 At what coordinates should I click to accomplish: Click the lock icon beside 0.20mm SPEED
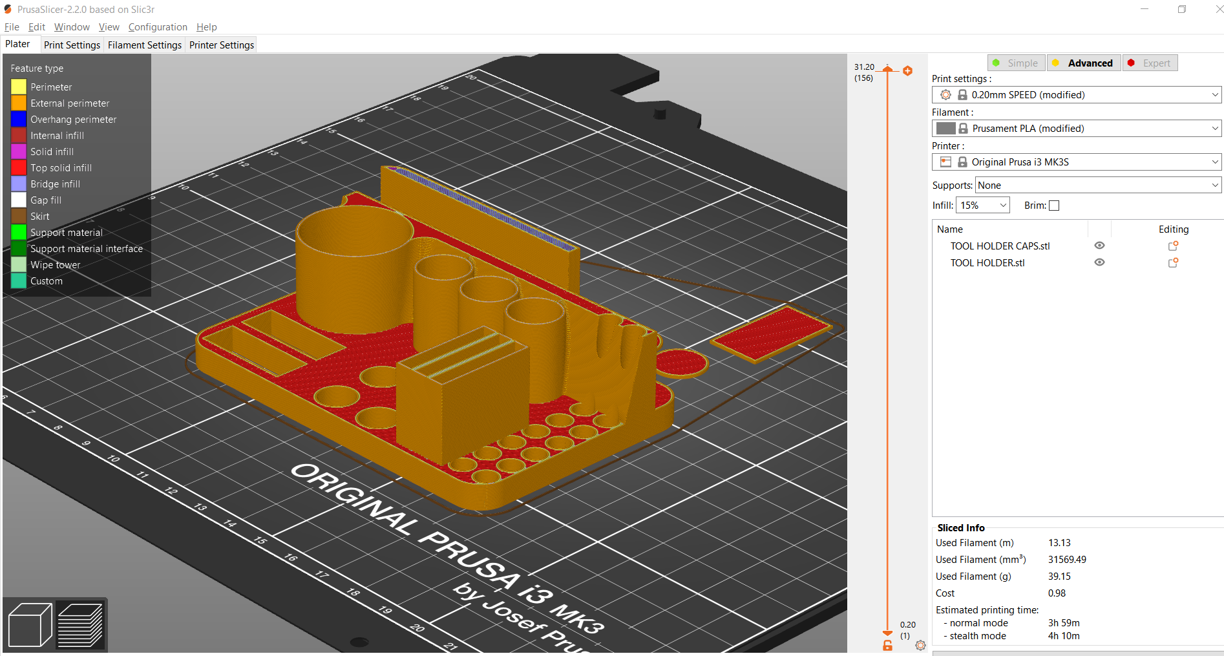click(x=962, y=95)
